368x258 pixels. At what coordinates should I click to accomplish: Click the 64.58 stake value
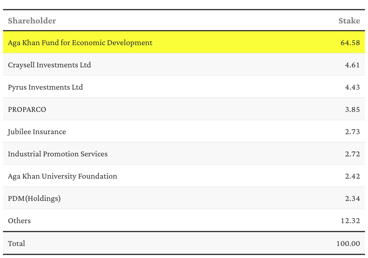tap(350, 43)
